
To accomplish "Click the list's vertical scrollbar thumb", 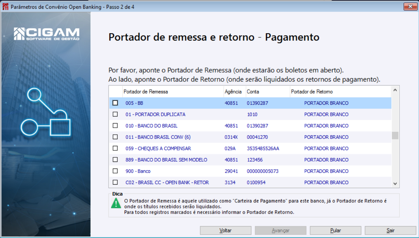I will point(395,135).
